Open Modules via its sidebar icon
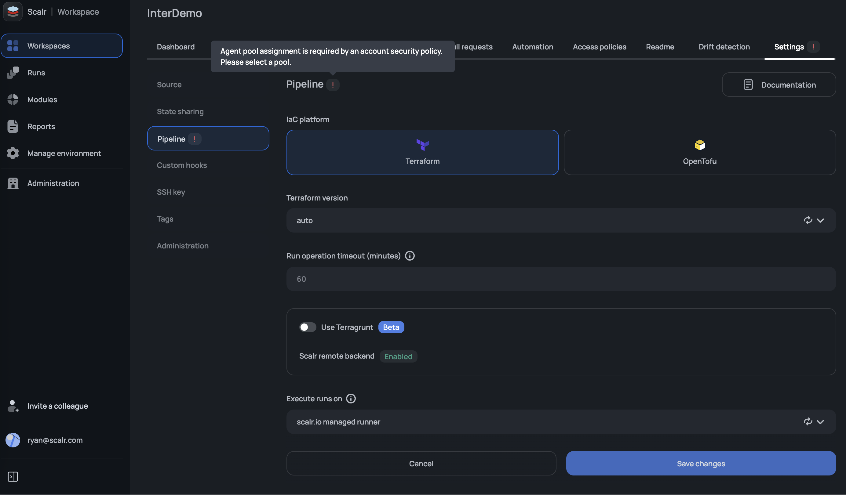Image resolution: width=846 pixels, height=495 pixels. (x=13, y=99)
